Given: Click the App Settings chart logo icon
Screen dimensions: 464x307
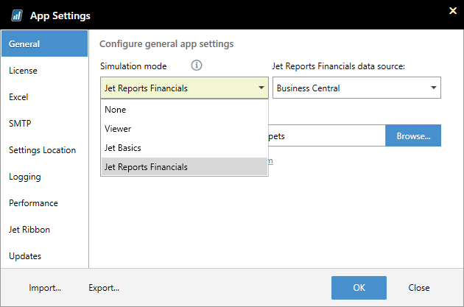Looking at the screenshot, I should pos(16,15).
